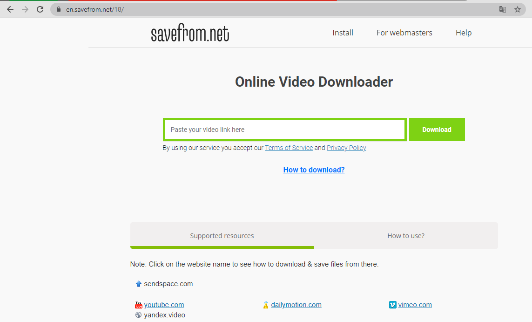532x322 pixels.
Task: Open the Help menu item
Action: coord(464,33)
